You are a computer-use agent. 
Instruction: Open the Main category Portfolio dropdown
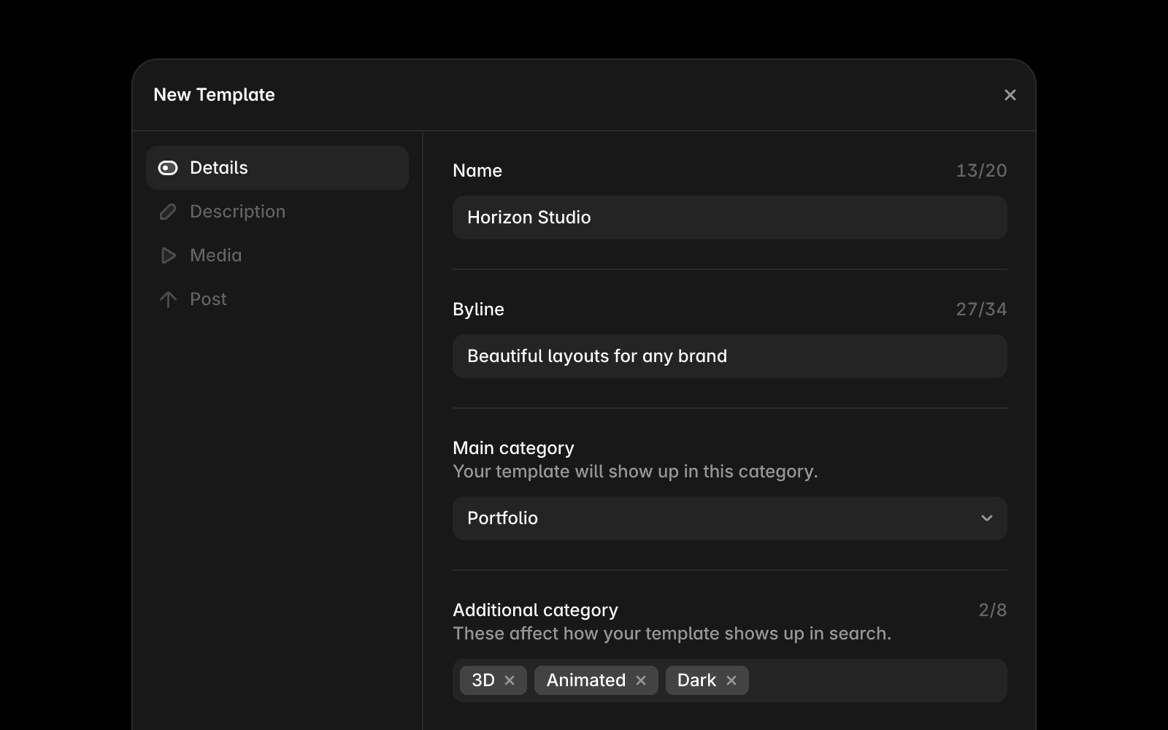tap(730, 518)
